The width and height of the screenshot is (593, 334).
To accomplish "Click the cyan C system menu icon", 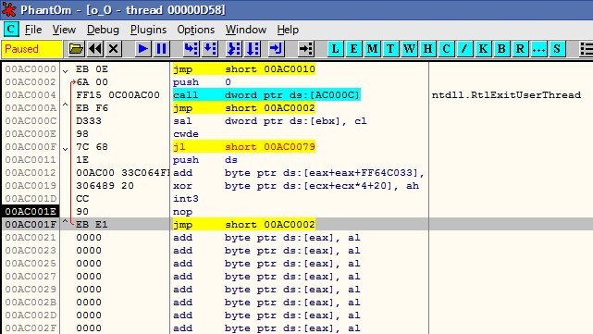I will 11,29.
